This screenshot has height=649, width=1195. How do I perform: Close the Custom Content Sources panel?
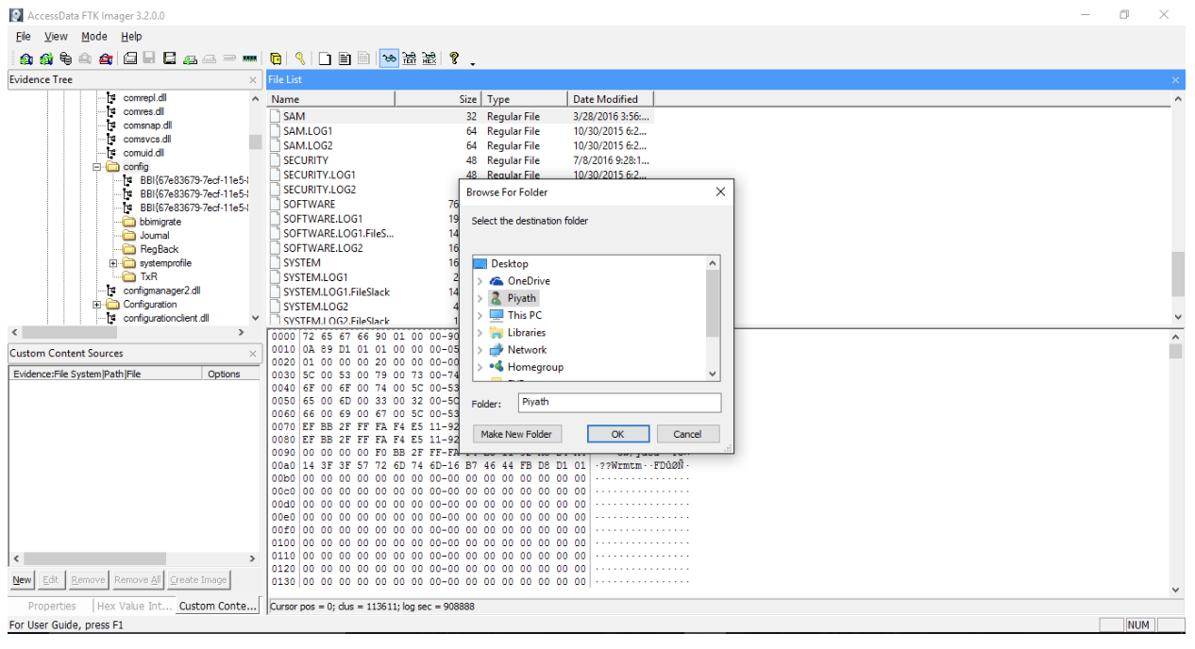pos(253,354)
